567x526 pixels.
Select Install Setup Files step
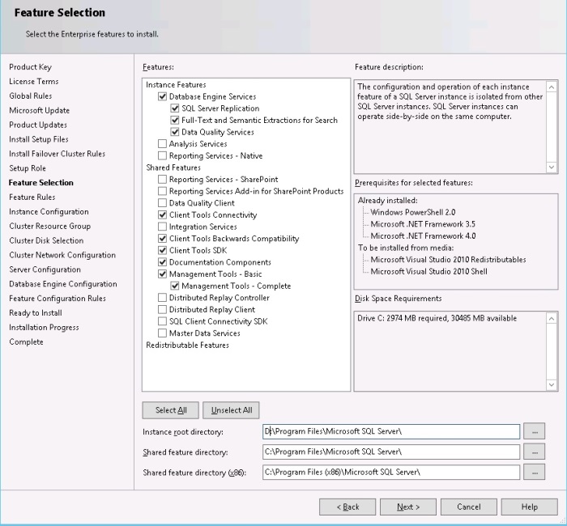coord(39,139)
